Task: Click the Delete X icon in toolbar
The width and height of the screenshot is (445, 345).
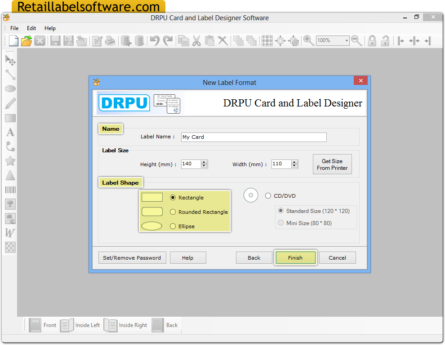Action: [223, 40]
